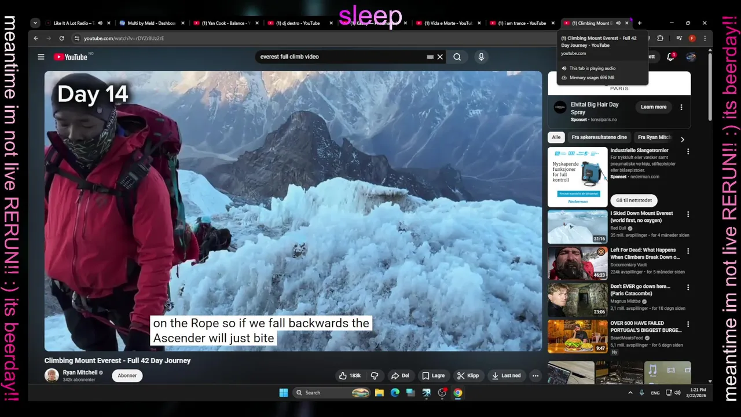Open more actions ellipsis under the video
The height and width of the screenshot is (417, 741).
tap(535, 375)
